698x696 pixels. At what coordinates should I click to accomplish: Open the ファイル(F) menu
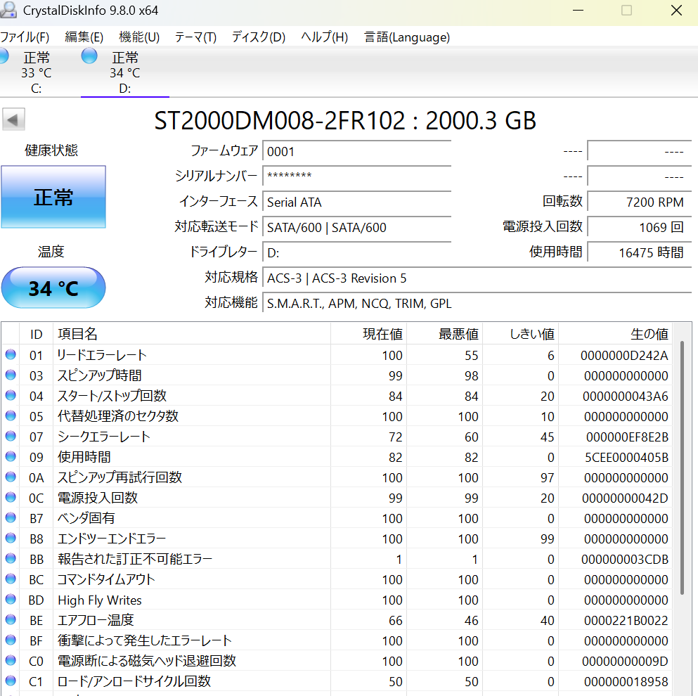click(25, 37)
